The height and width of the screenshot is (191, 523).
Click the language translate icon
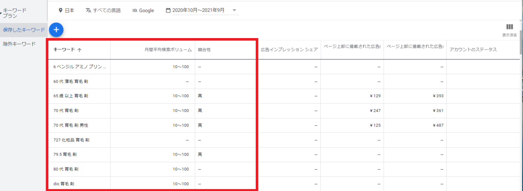point(89,11)
